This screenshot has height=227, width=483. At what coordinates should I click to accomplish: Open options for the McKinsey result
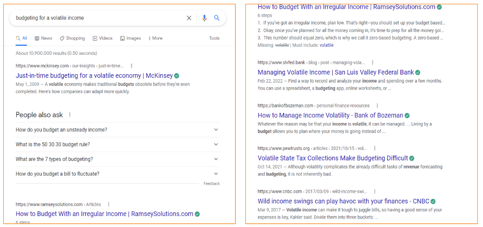(x=131, y=66)
